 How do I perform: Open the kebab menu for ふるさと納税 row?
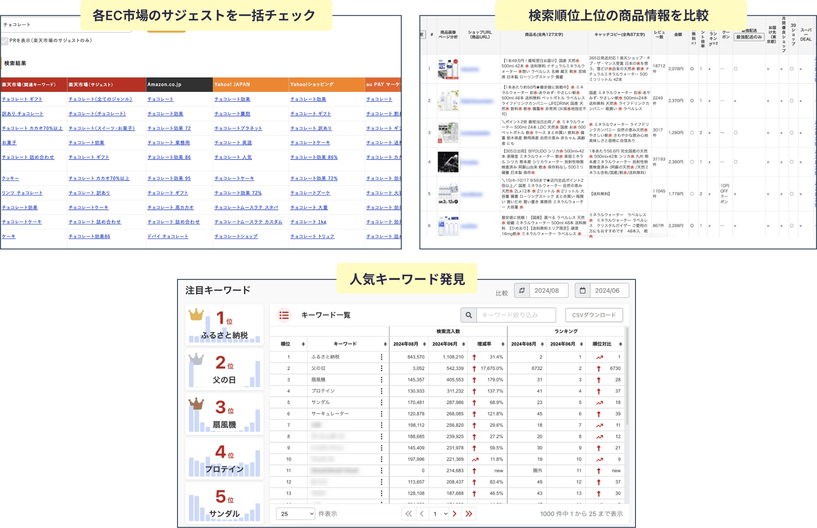point(382,357)
